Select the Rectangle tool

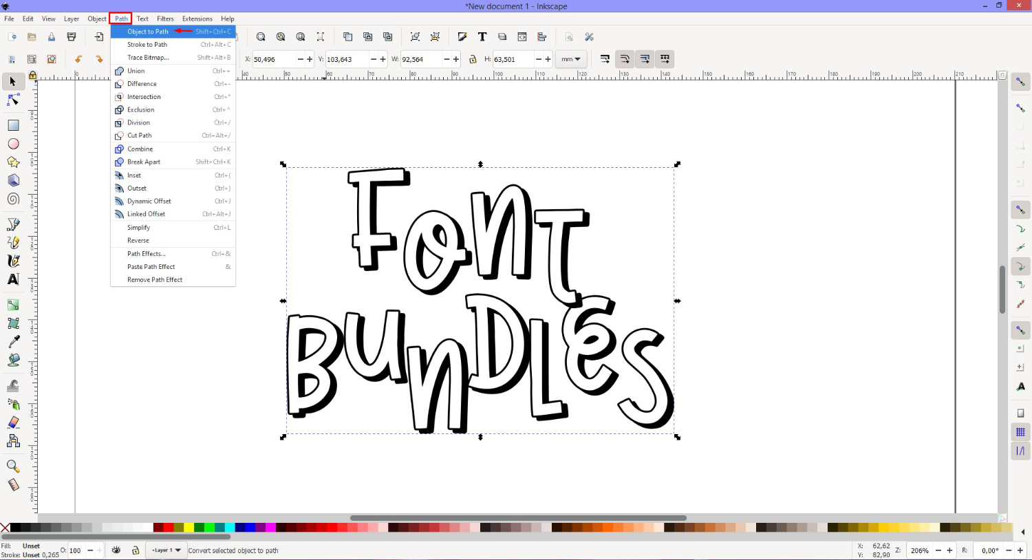click(12, 125)
